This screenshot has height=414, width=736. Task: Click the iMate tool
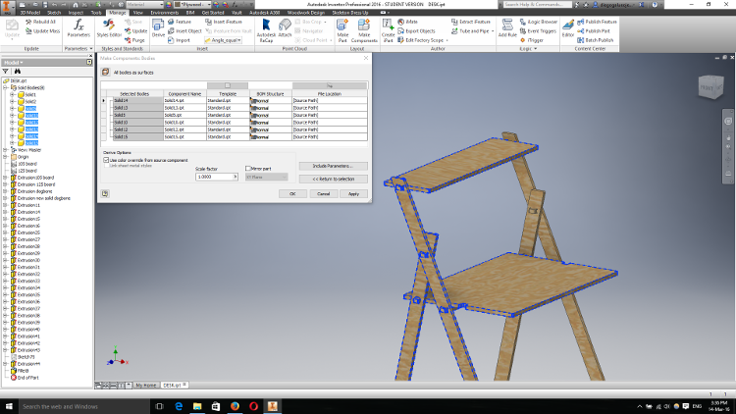click(x=407, y=22)
